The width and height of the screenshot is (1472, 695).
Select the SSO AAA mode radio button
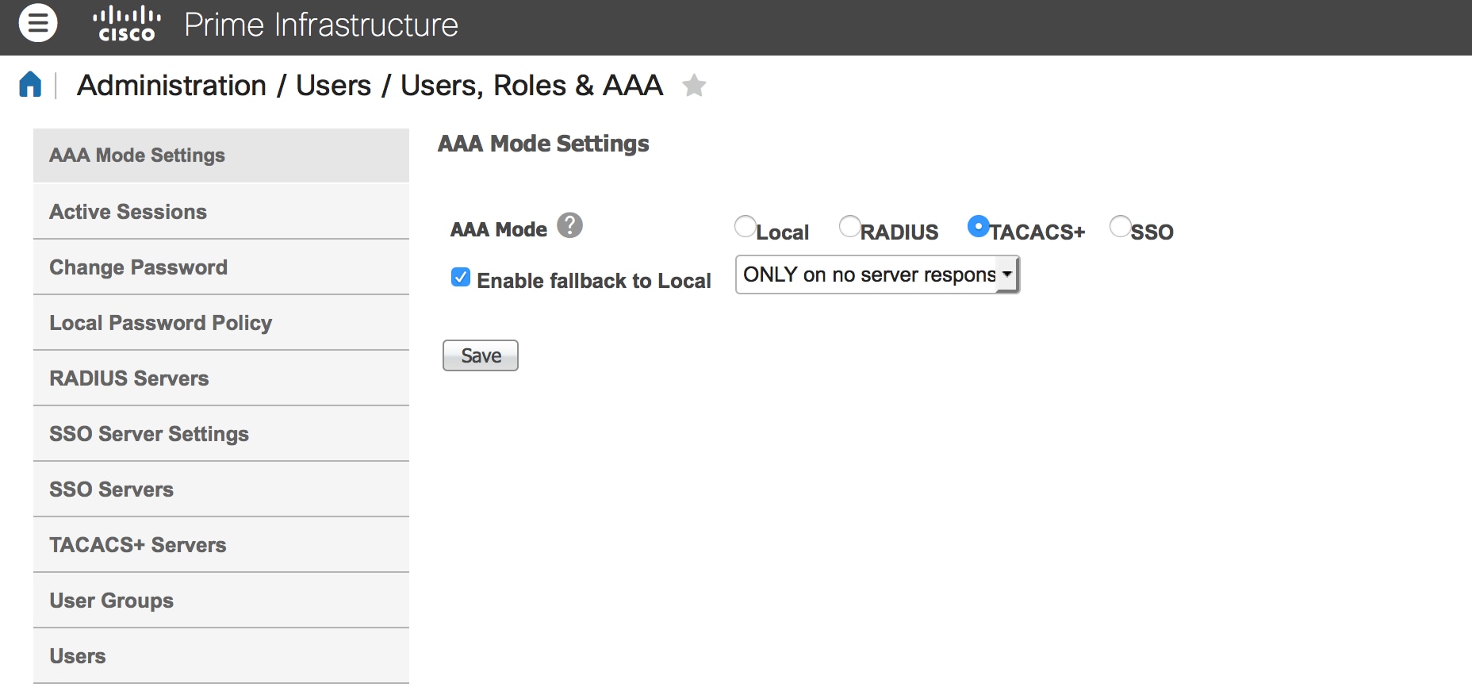coord(1121,227)
